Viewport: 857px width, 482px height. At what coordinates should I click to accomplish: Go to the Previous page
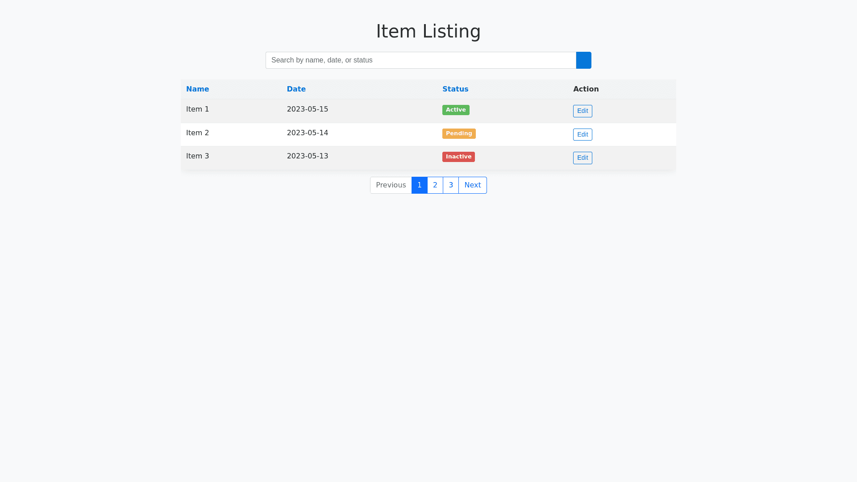391,185
